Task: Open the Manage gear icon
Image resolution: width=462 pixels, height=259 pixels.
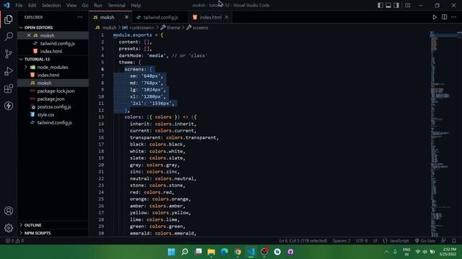Action: [9, 228]
